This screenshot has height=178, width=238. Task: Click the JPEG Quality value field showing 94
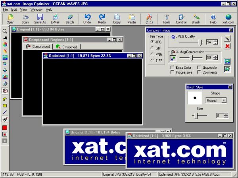(x=210, y=42)
